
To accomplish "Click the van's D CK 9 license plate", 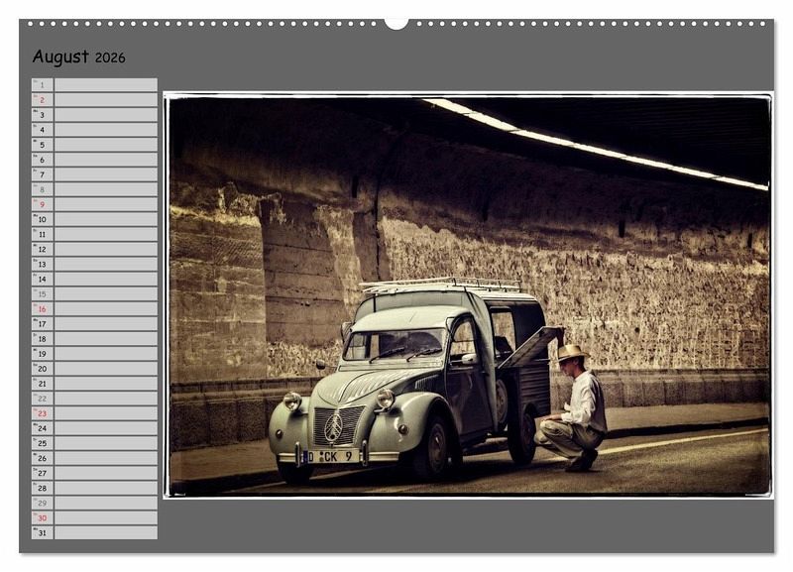I will click(x=332, y=456).
